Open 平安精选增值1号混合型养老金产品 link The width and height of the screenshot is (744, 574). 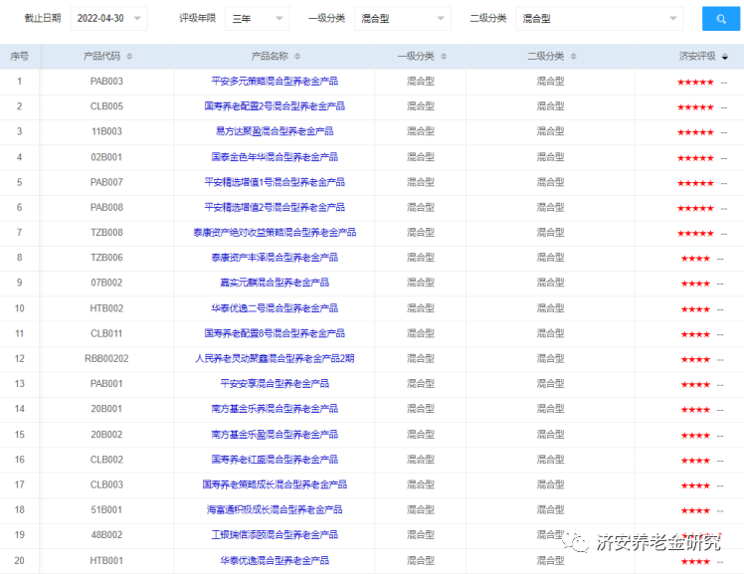point(275,182)
